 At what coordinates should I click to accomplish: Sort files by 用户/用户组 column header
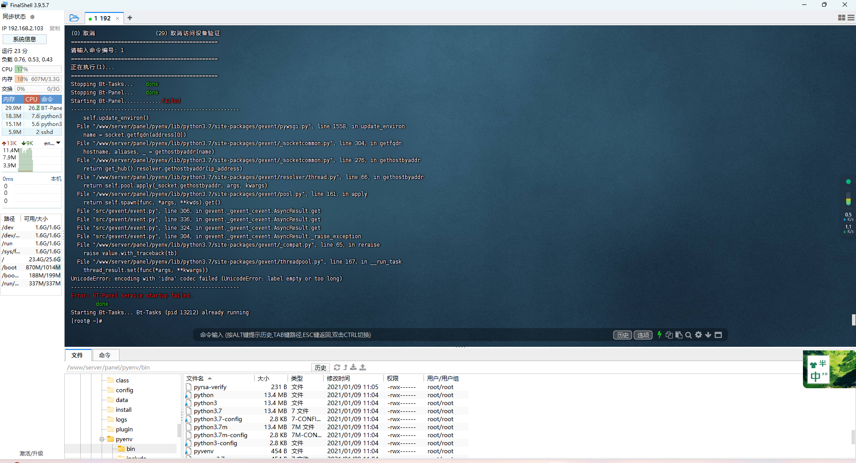click(446, 378)
